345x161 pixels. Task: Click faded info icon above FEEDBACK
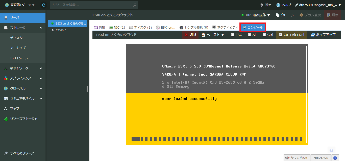(332, 150)
